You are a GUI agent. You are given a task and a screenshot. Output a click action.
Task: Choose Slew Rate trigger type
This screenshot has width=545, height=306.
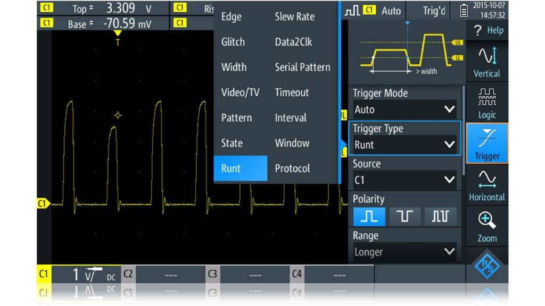pos(295,16)
